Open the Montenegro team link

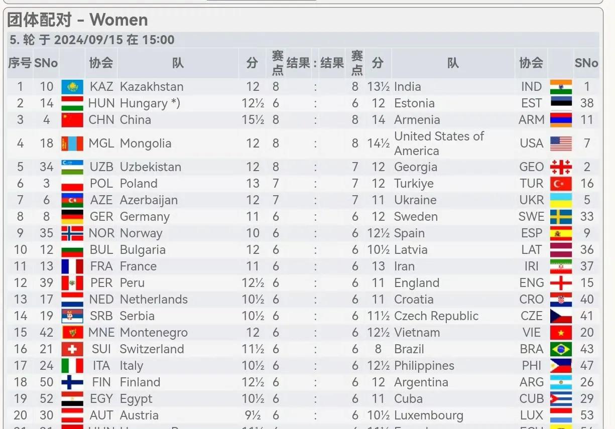point(154,333)
